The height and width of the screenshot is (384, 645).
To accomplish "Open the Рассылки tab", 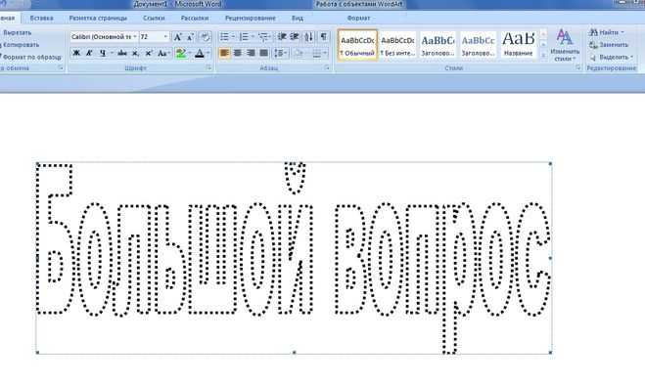I will [195, 18].
